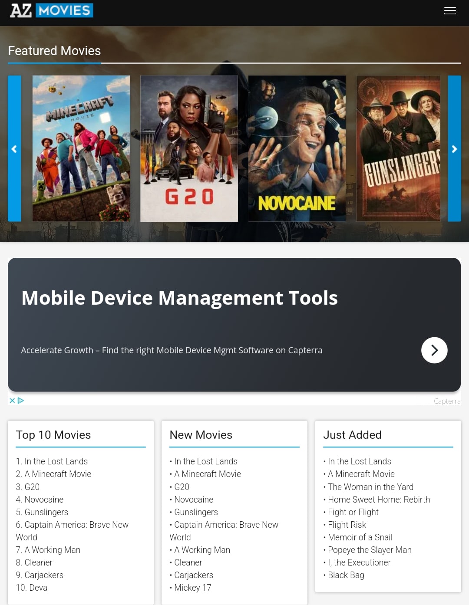
Task: Open Black Bag in Just Added
Action: (346, 575)
